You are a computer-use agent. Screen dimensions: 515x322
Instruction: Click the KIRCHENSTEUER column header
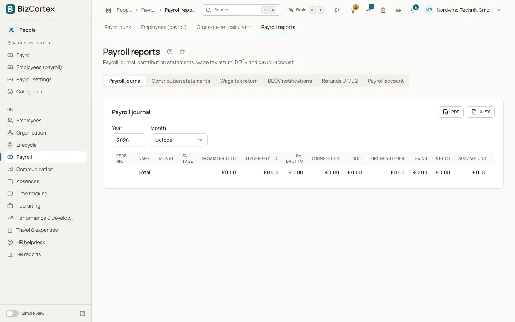point(387,158)
